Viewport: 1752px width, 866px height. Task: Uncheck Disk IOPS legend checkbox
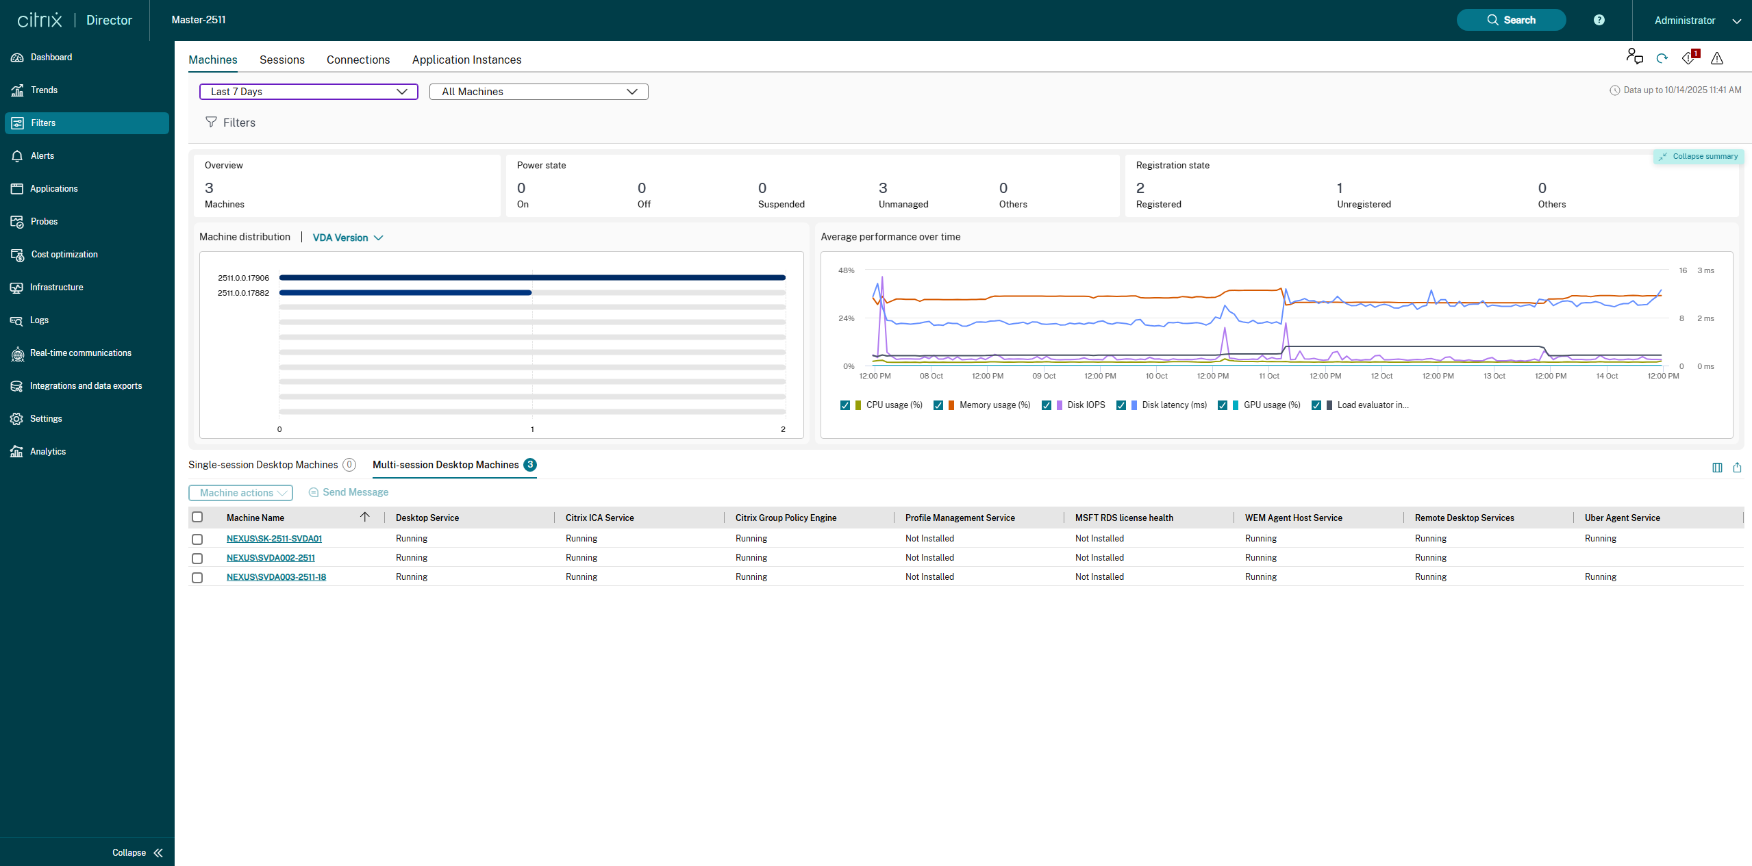(x=1047, y=405)
